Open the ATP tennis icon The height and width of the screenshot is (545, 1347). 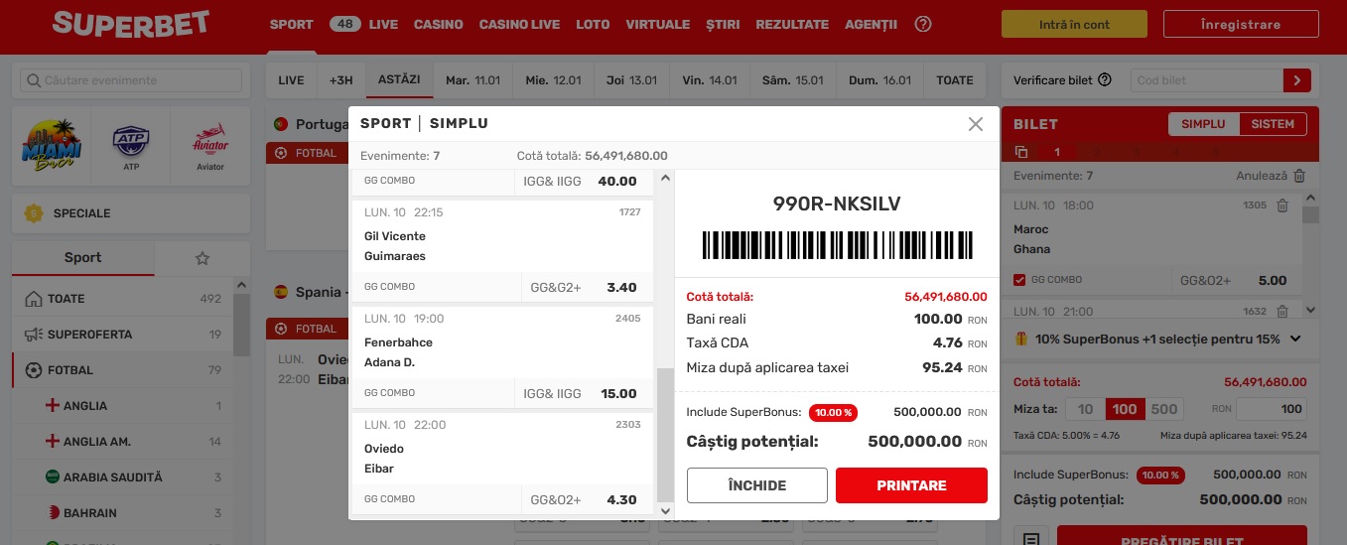[x=130, y=146]
